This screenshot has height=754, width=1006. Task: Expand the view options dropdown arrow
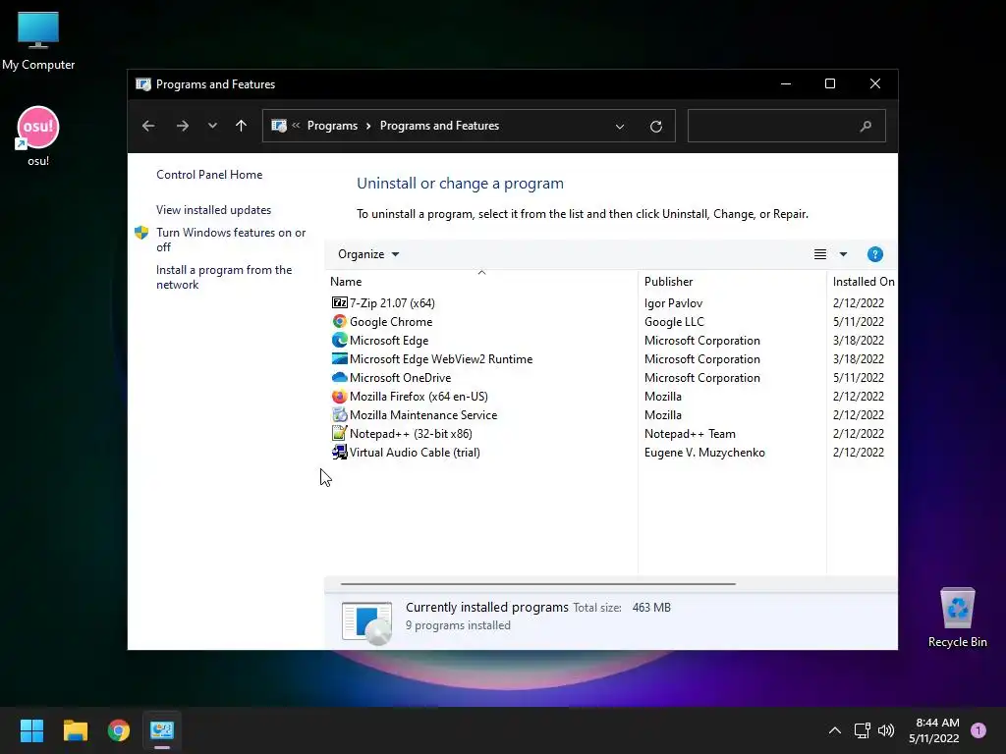pyautogui.click(x=843, y=254)
